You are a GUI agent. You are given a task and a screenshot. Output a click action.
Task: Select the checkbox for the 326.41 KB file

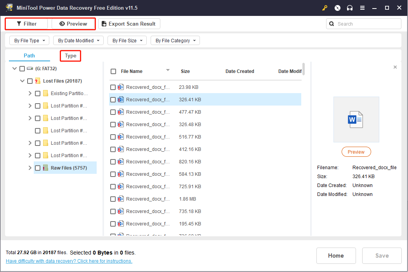113,100
